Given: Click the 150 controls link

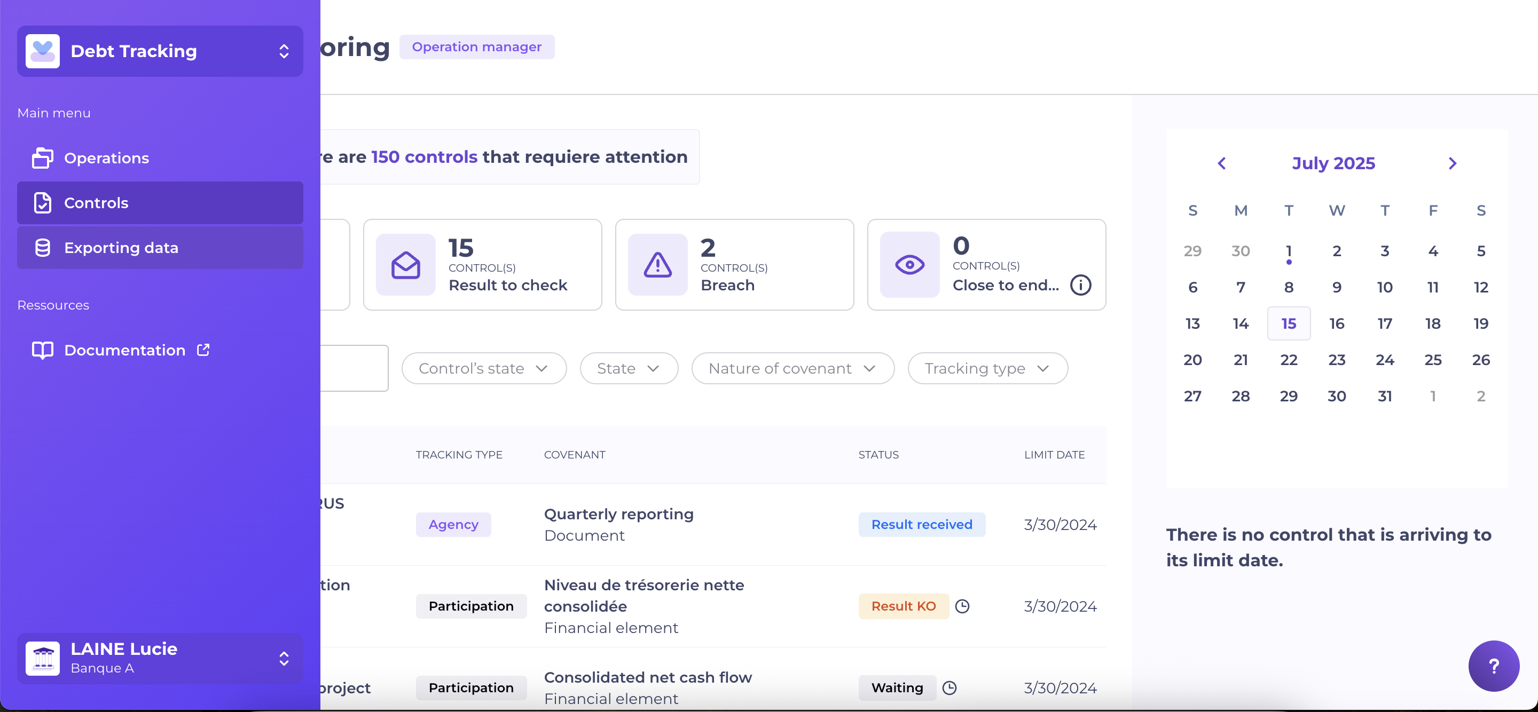Looking at the screenshot, I should [x=424, y=157].
